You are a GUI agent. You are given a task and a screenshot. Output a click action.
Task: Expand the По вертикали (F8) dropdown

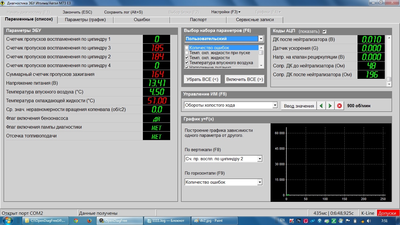[x=259, y=159]
